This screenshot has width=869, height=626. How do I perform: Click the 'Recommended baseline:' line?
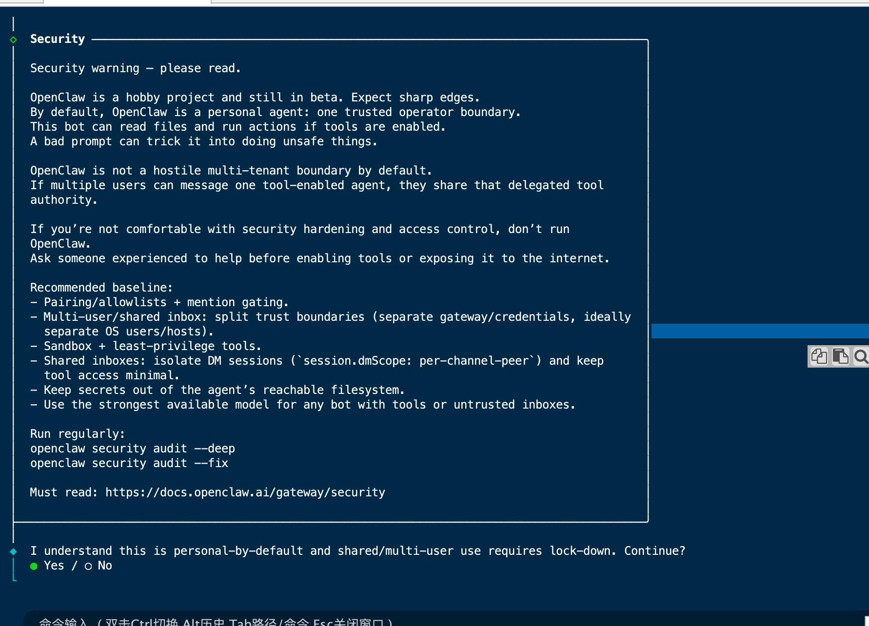(x=101, y=288)
